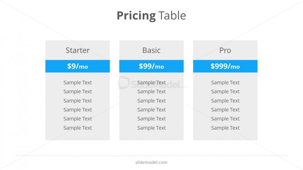
Task: Open the slidemodel.com footer link
Action: 151,162
